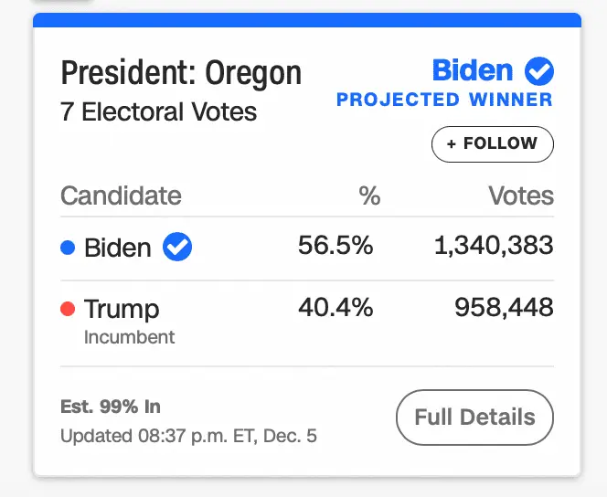
Task: Click the Votes column header
Action: [x=521, y=196]
